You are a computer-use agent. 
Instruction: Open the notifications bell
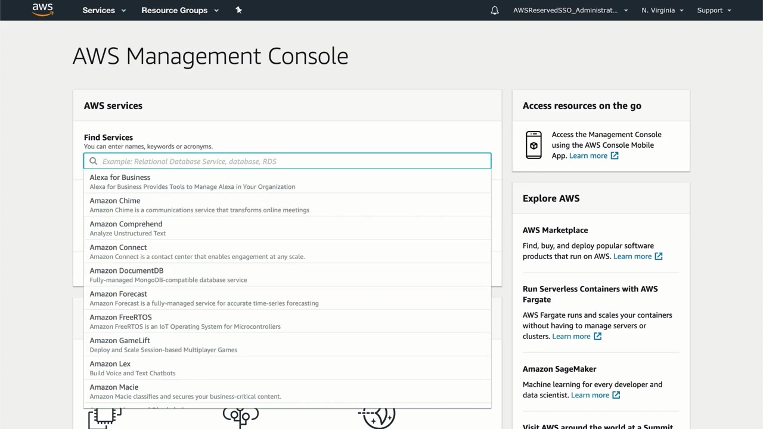(495, 10)
